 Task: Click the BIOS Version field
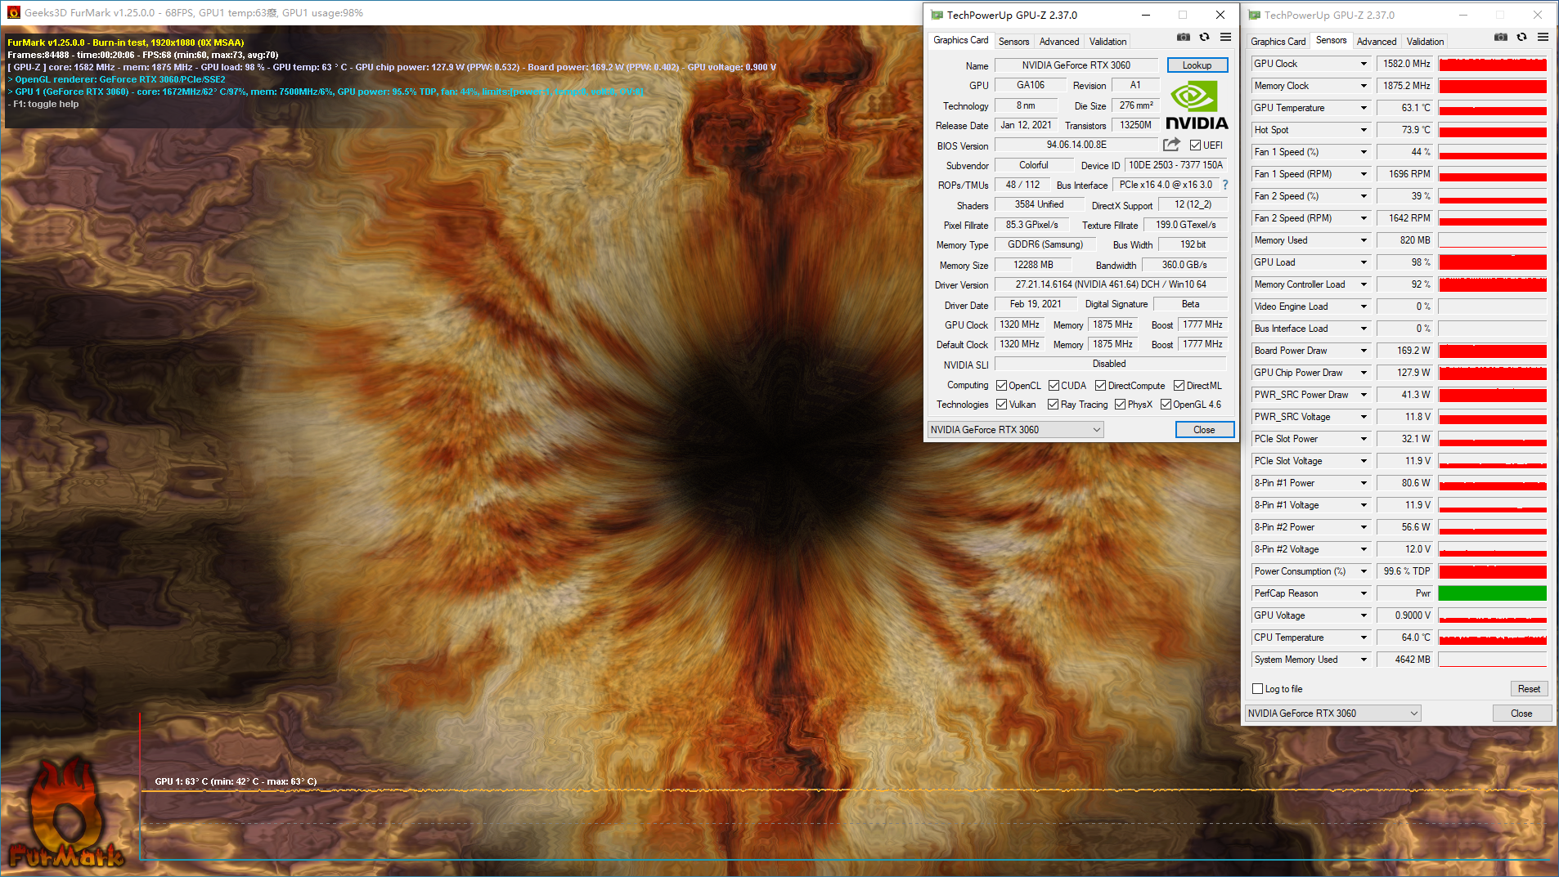[x=1076, y=145]
